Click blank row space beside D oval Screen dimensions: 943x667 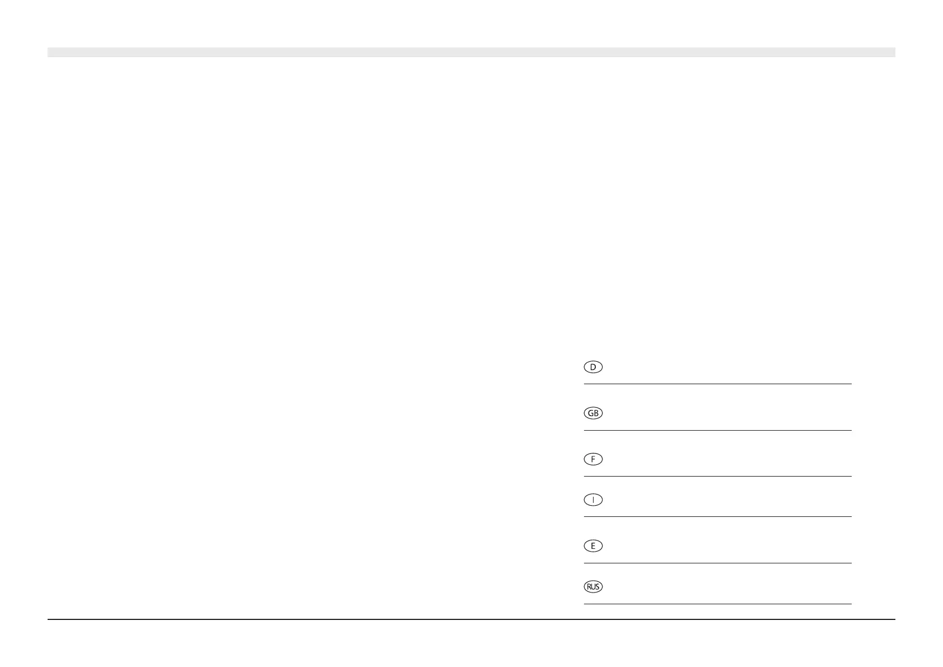click(x=728, y=367)
